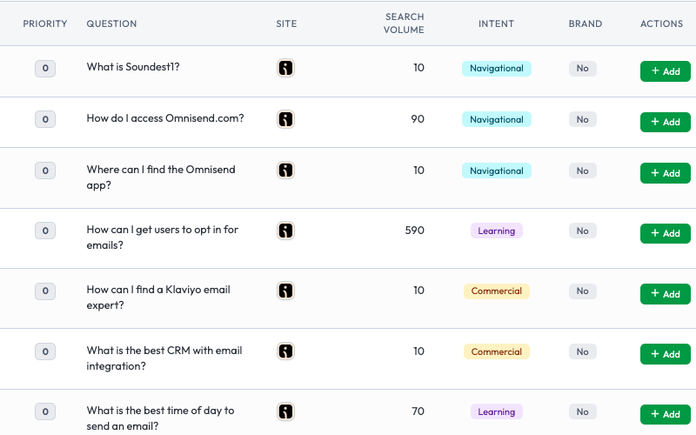Click brand 'No' badge in 'What is Soundest1?' row
The image size is (696, 435).
(x=583, y=69)
